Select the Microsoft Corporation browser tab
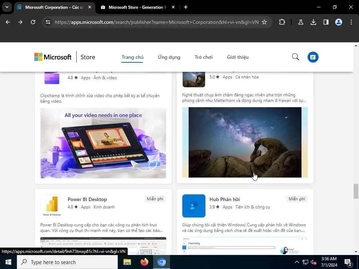This screenshot has width=359, height=269. click(x=54, y=7)
